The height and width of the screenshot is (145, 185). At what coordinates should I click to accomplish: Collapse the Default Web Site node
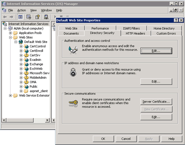tap(16, 42)
